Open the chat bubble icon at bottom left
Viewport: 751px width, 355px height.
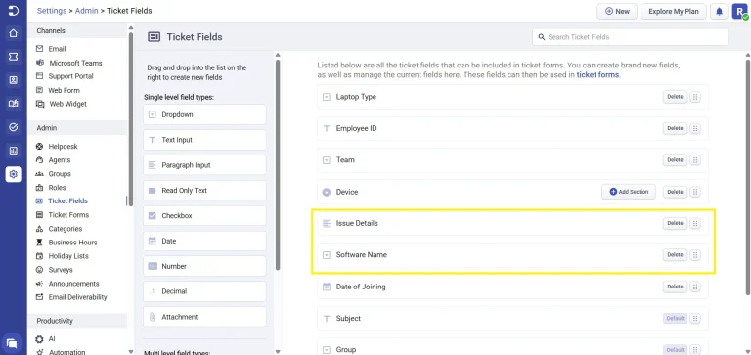[12, 343]
